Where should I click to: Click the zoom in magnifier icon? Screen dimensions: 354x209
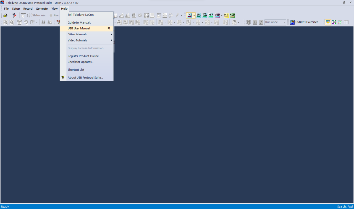click(6, 22)
